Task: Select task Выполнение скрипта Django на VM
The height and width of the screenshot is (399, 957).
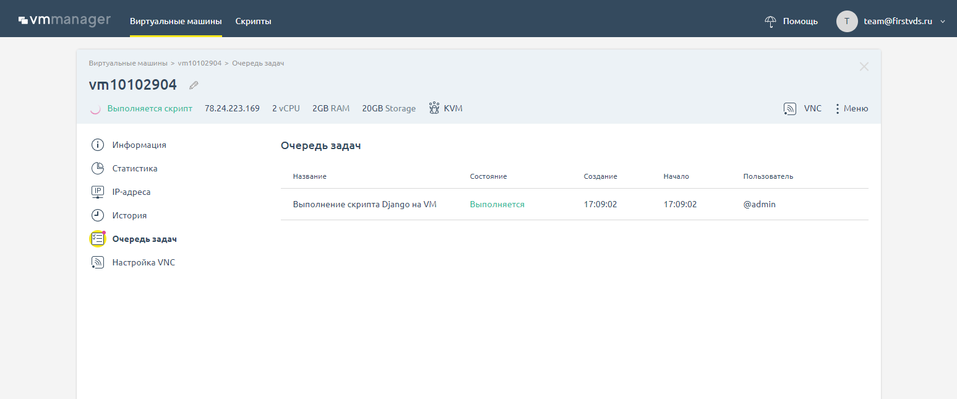Action: pos(364,204)
